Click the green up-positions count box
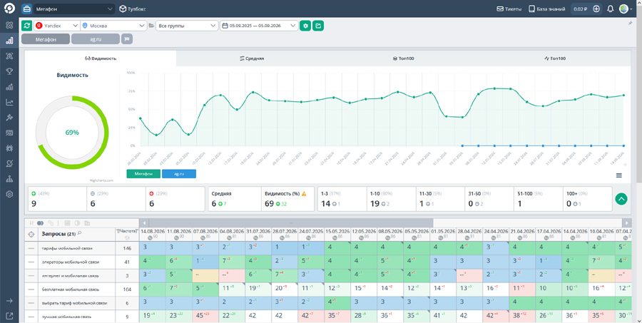 57,199
